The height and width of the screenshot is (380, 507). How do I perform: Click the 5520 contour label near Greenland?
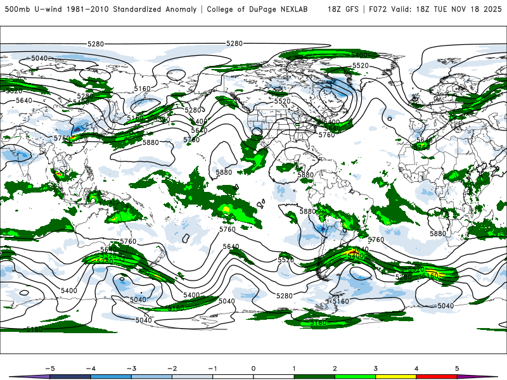361,66
